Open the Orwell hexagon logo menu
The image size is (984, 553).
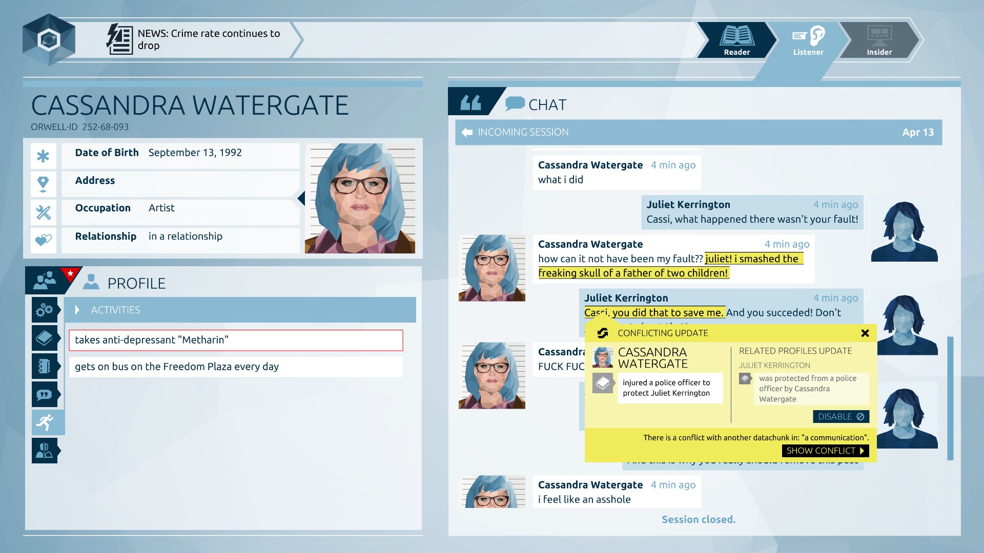49,39
